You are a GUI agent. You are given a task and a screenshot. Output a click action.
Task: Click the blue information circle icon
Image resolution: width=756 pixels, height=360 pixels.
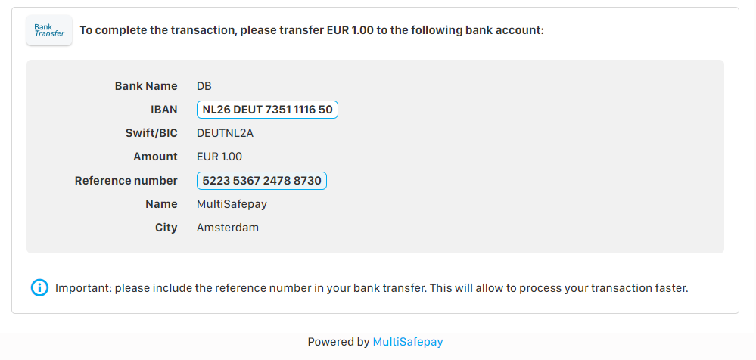coord(39,288)
